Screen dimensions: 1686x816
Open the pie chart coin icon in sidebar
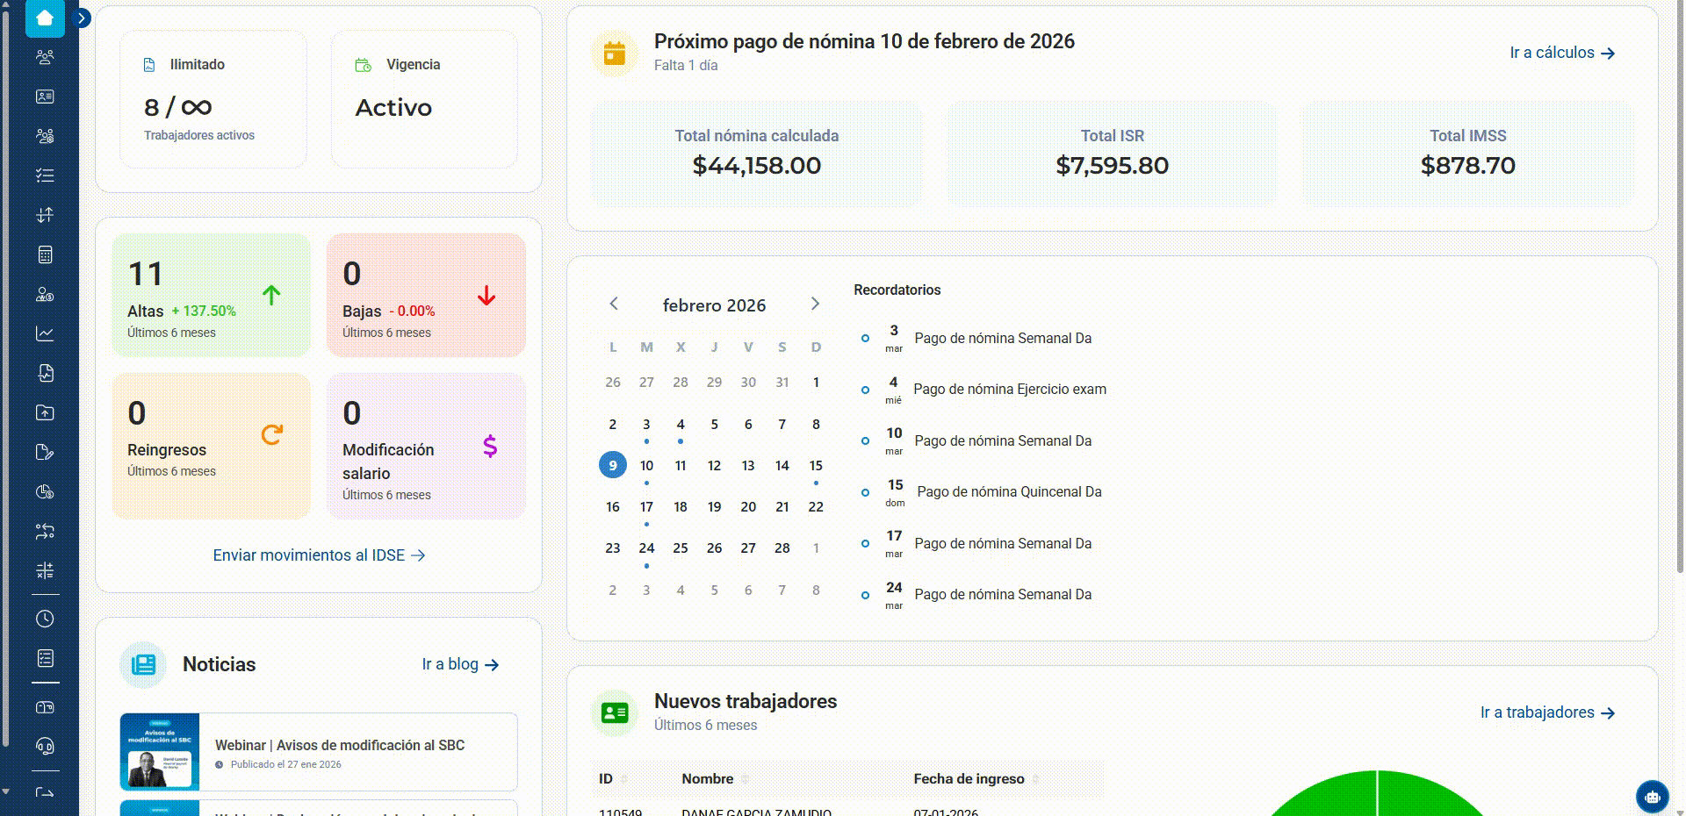[45, 491]
